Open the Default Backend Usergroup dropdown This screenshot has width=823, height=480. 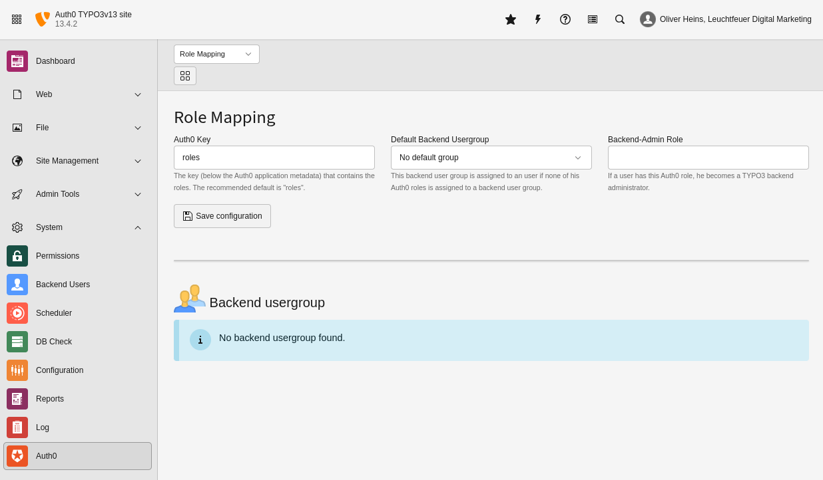coord(491,158)
